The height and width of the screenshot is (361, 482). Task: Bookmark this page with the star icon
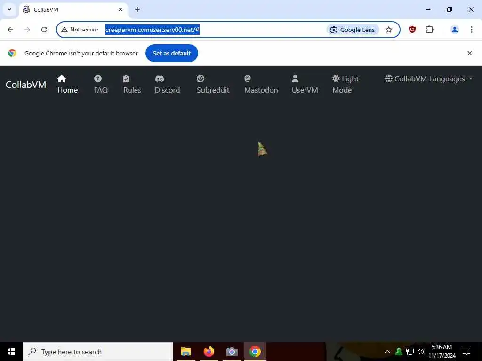pos(389,30)
